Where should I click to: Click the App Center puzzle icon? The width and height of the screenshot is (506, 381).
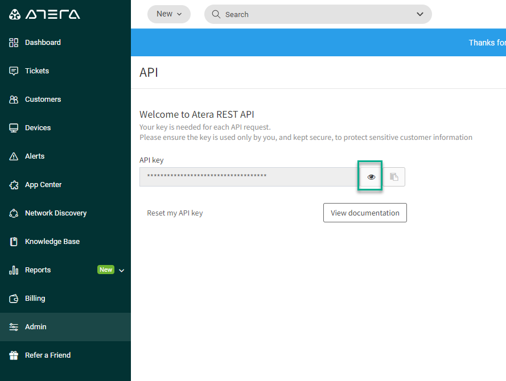tap(14, 185)
